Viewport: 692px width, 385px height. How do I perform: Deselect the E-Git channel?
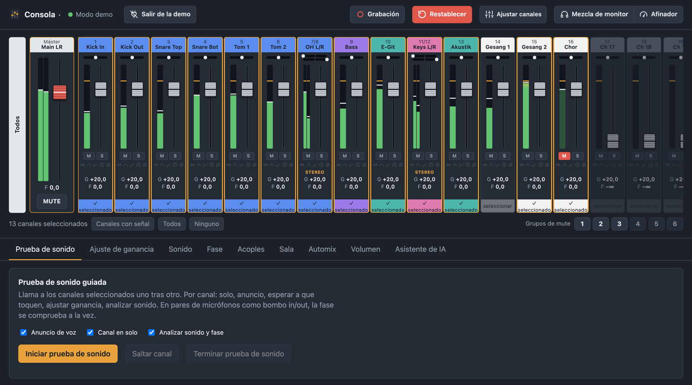click(x=388, y=206)
